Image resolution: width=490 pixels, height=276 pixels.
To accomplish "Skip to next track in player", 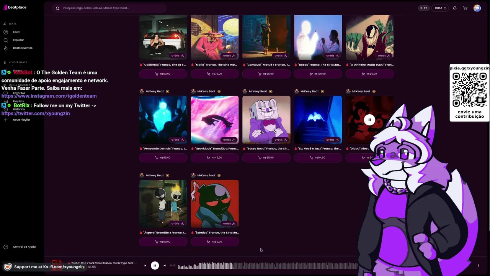I will coord(165,266).
